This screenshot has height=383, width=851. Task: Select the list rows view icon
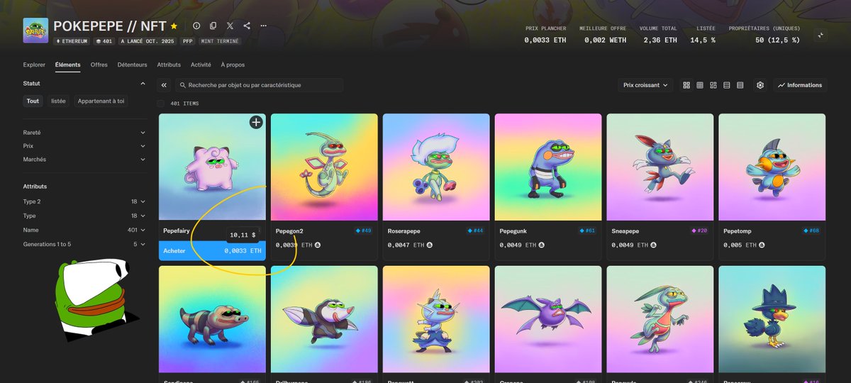[727, 85]
